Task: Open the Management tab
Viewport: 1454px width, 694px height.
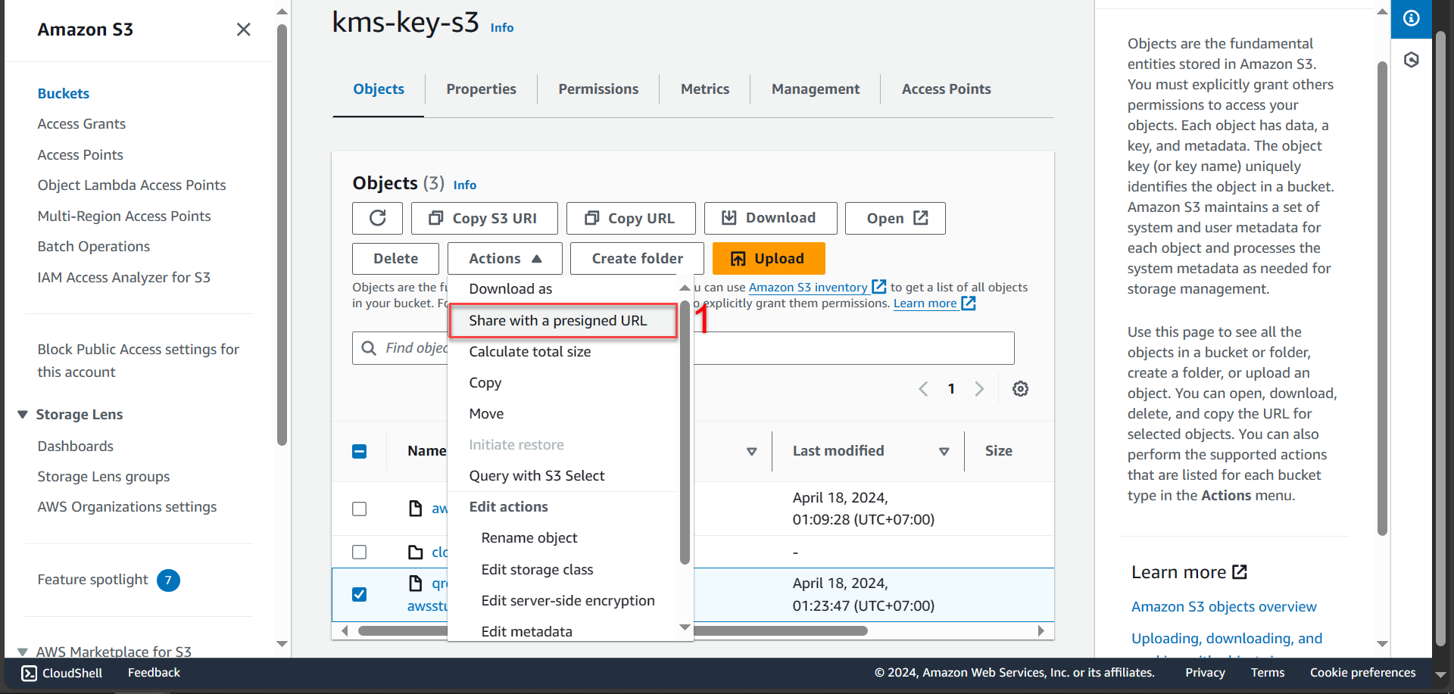Action: click(x=816, y=89)
